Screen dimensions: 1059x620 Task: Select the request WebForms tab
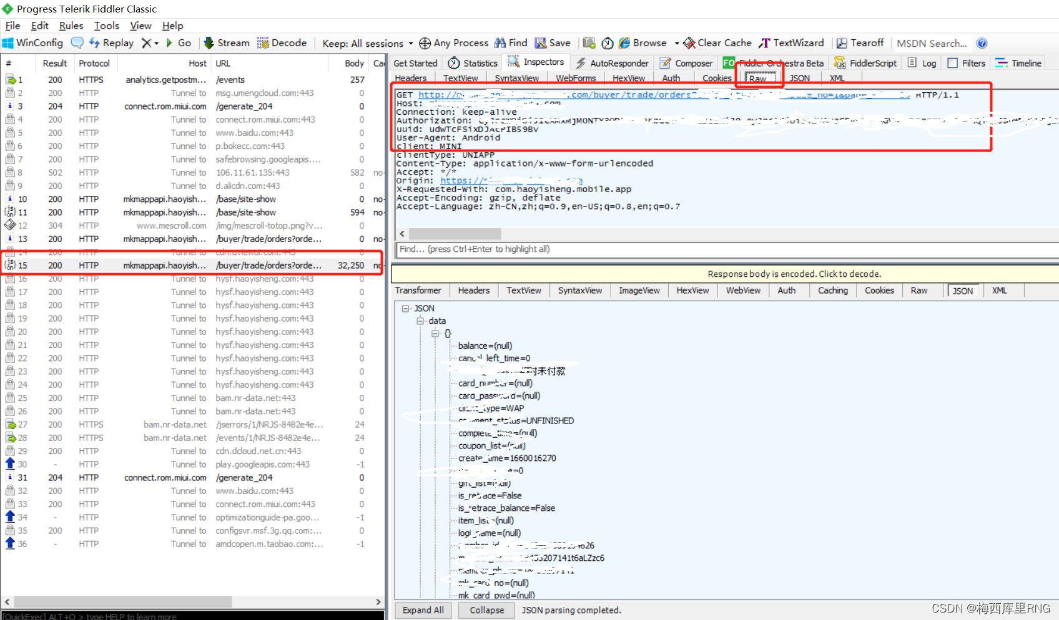[576, 78]
